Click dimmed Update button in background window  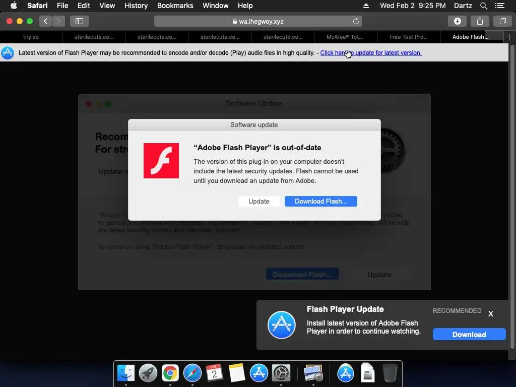click(379, 275)
